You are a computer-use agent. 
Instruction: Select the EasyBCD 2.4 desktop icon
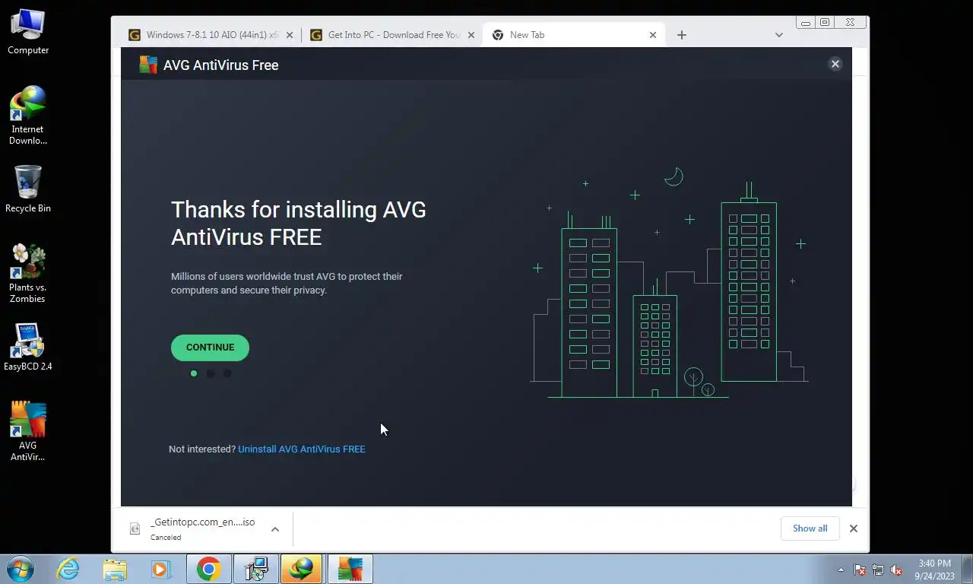[28, 348]
